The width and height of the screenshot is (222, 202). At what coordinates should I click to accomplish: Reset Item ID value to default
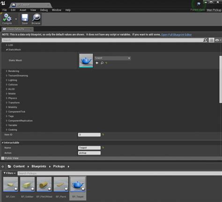pos(103,134)
